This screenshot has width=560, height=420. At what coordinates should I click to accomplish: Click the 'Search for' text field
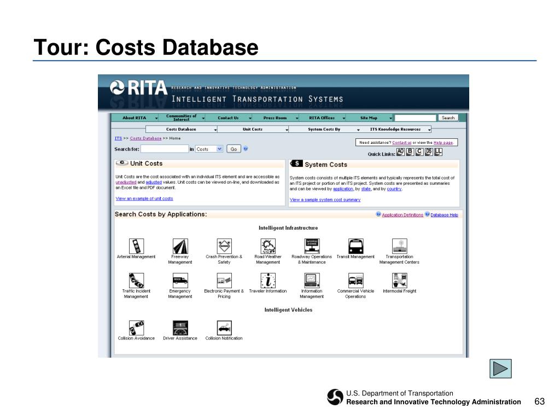[x=165, y=149]
